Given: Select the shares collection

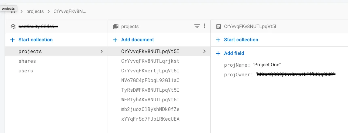Looking at the screenshot, I should tap(27, 61).
